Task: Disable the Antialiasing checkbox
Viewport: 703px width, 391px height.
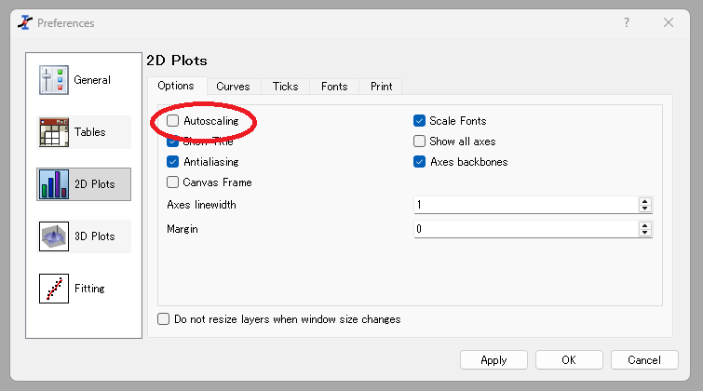Action: [x=173, y=162]
